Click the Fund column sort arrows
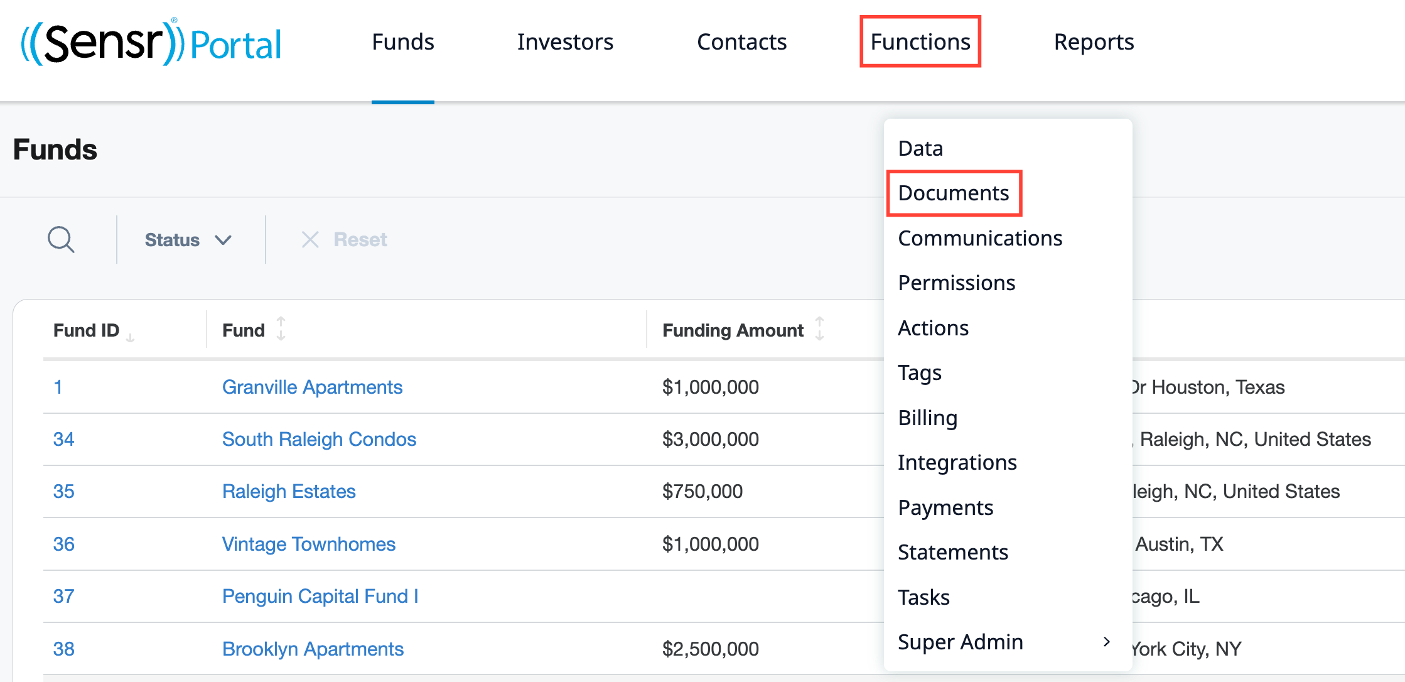Image resolution: width=1405 pixels, height=682 pixels. (x=281, y=329)
